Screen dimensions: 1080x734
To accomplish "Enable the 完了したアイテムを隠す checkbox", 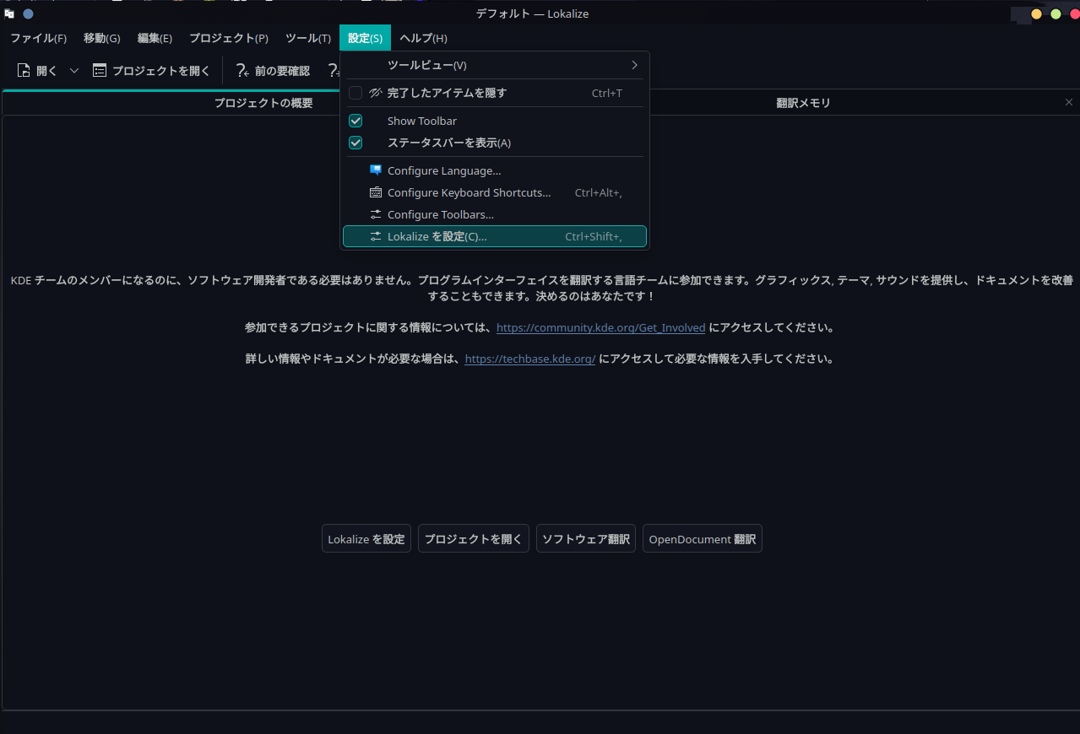I will click(x=355, y=93).
